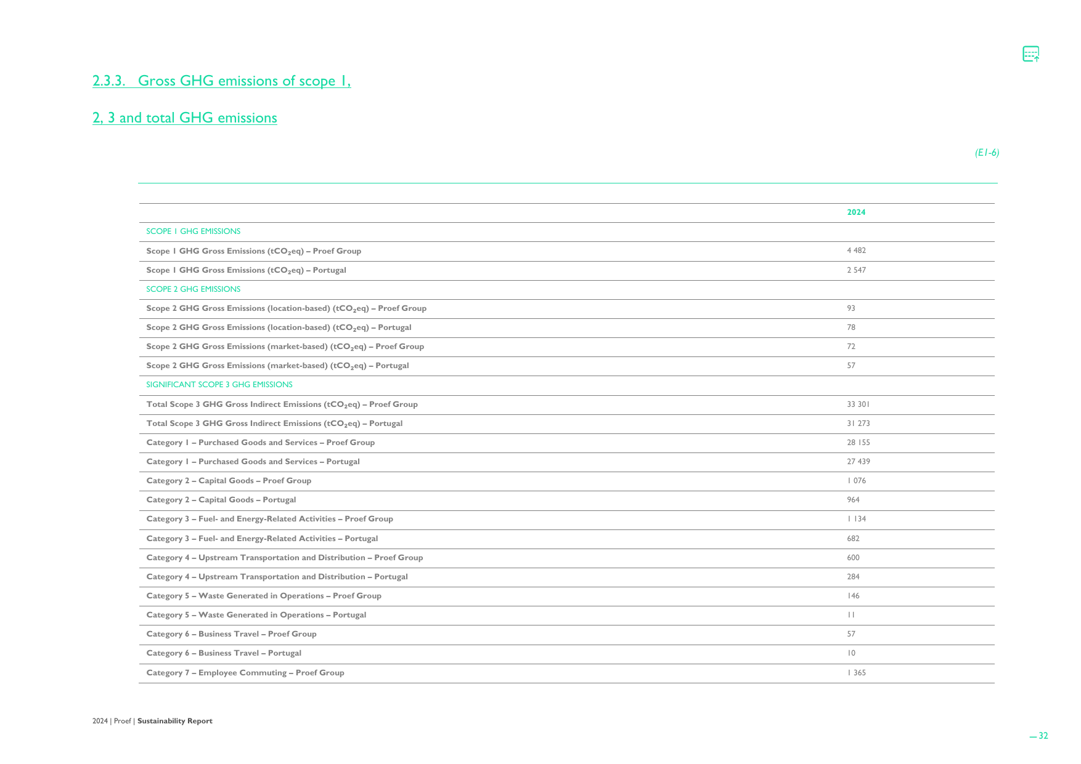Select 'Category 7 – Employee Commuting – Proef Group'

click(245, 673)
